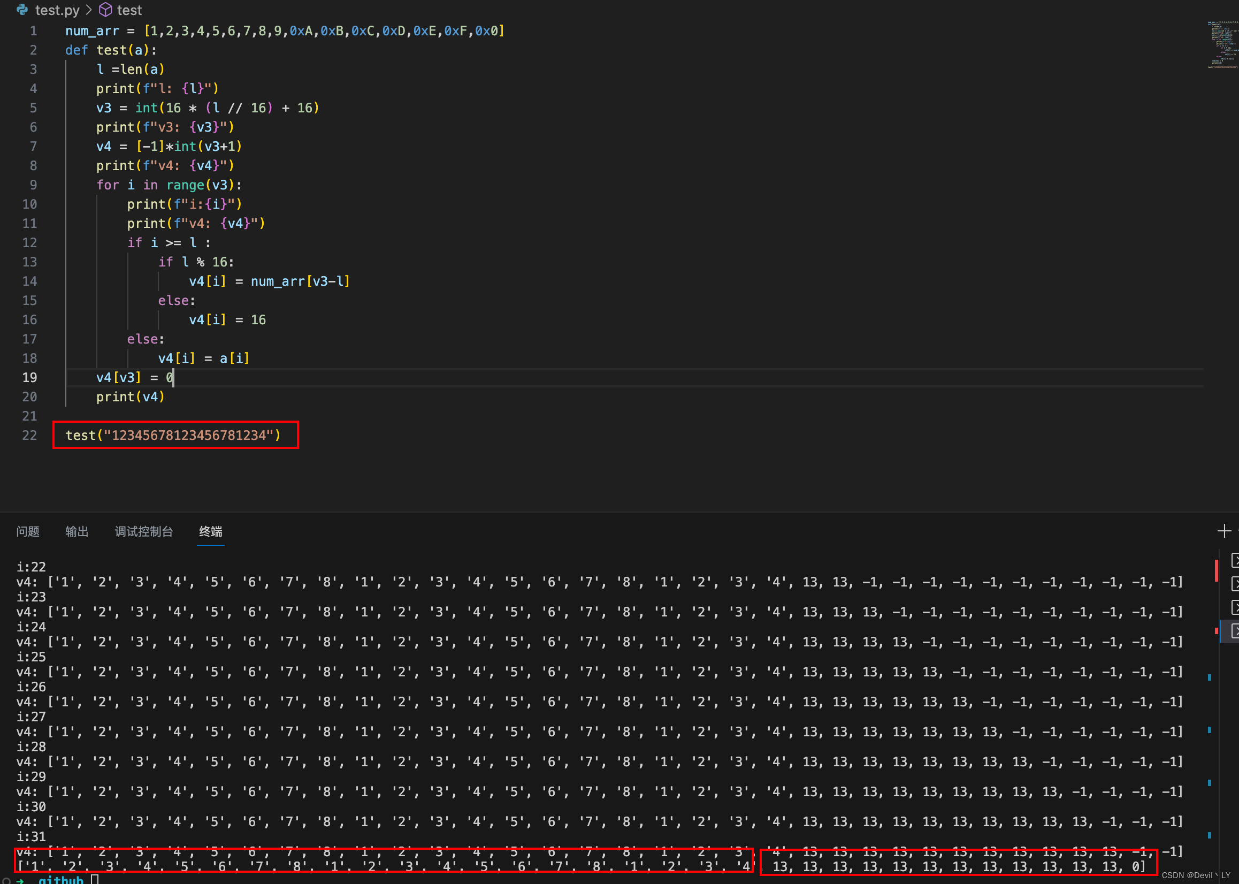Click 'if i >= l :' code line

pos(169,243)
